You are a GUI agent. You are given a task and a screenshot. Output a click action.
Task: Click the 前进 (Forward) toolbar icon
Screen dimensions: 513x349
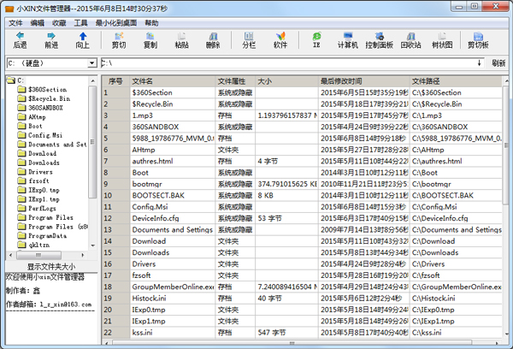[x=51, y=39]
